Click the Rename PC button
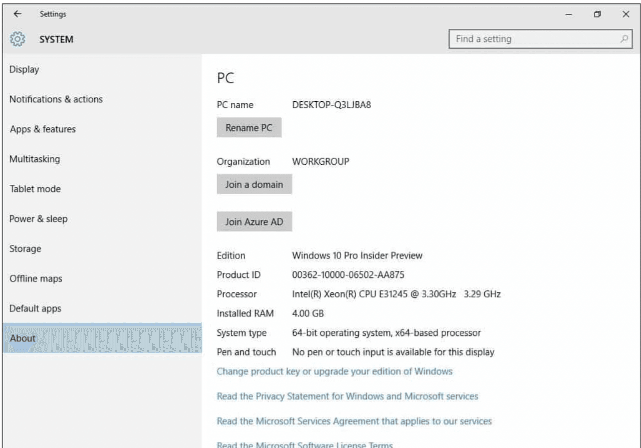641x448 pixels. click(x=249, y=127)
